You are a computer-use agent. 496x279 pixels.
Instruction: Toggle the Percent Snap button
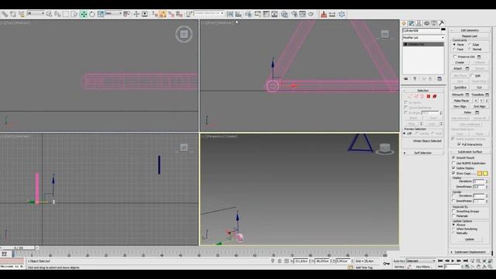click(170, 14)
